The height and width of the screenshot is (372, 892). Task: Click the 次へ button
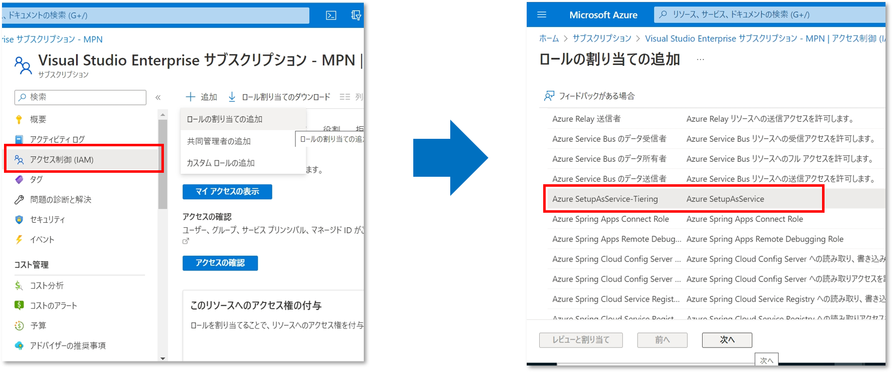pos(727,340)
